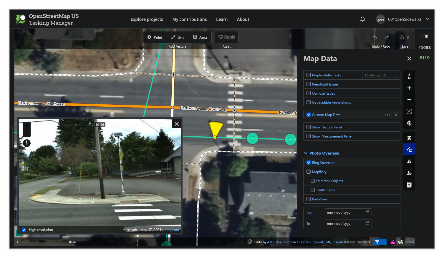Click the Challenge IDs input field
The height and width of the screenshot is (258, 444).
[x=380, y=75]
